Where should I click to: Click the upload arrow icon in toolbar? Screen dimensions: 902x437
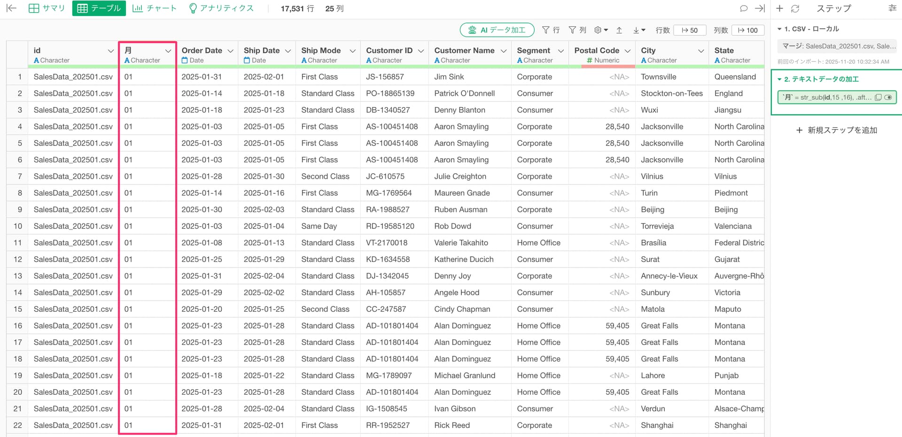tap(619, 30)
